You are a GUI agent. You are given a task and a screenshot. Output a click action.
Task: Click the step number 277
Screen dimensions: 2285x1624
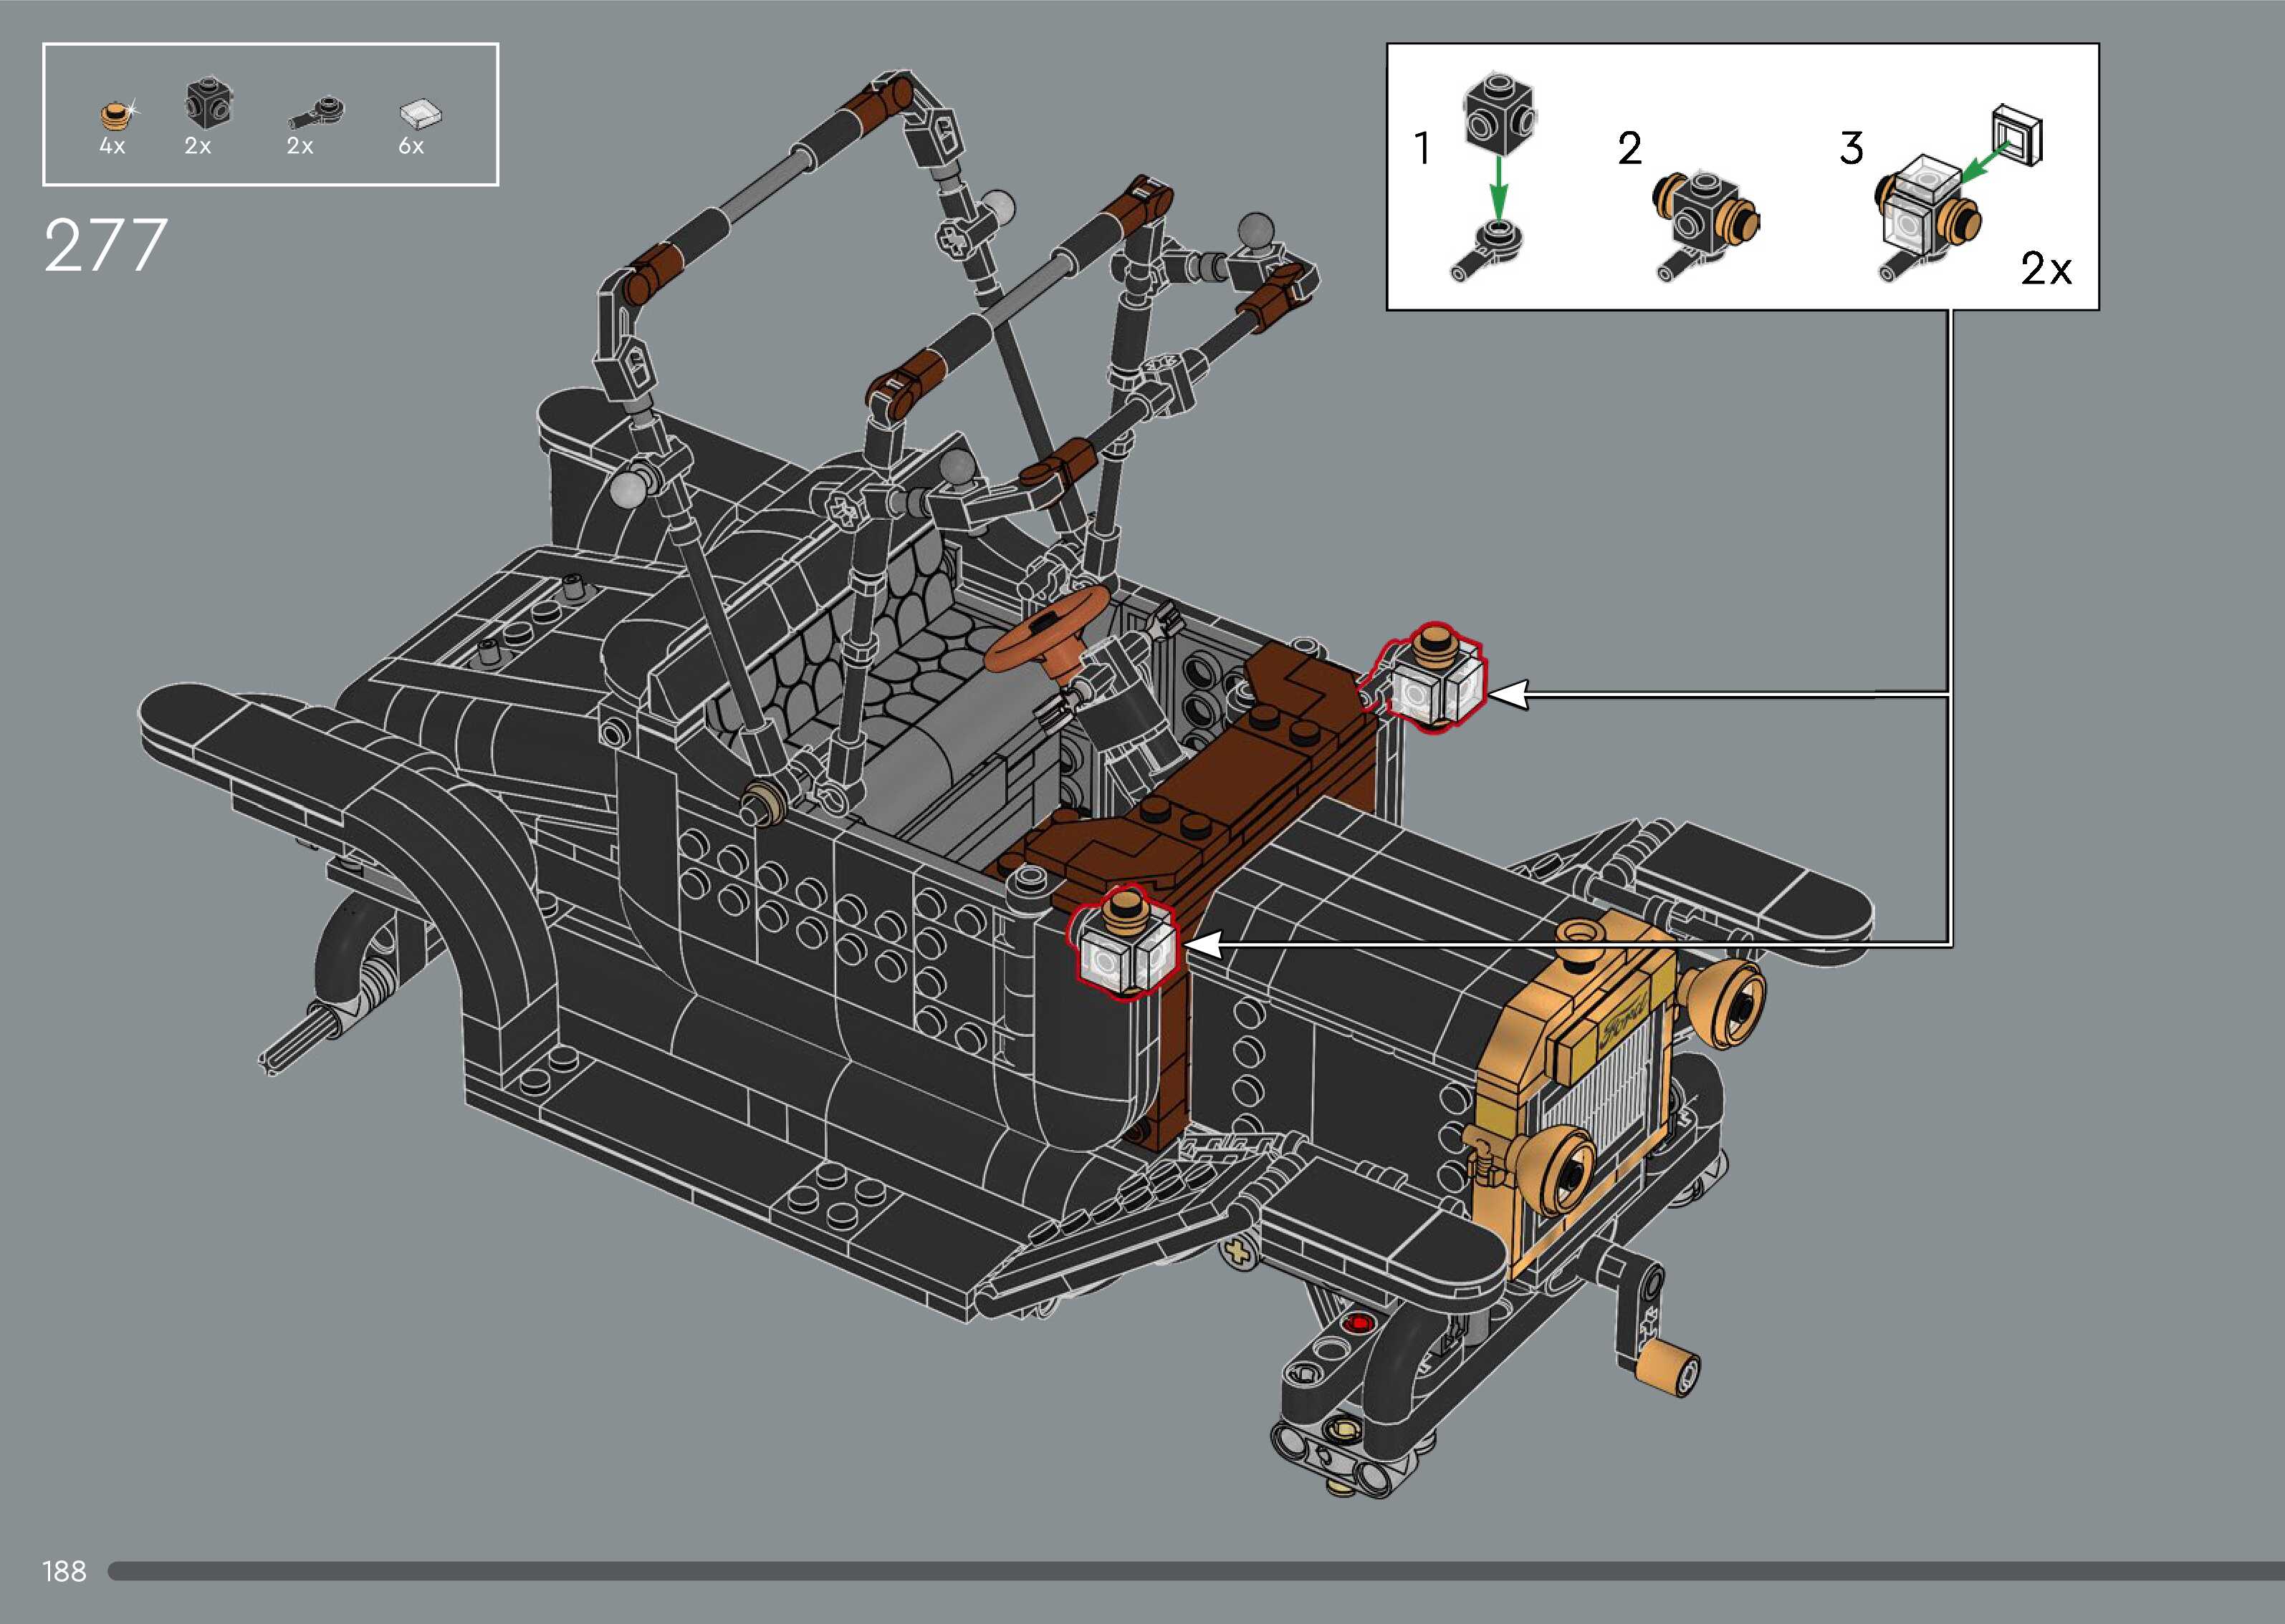105,246
